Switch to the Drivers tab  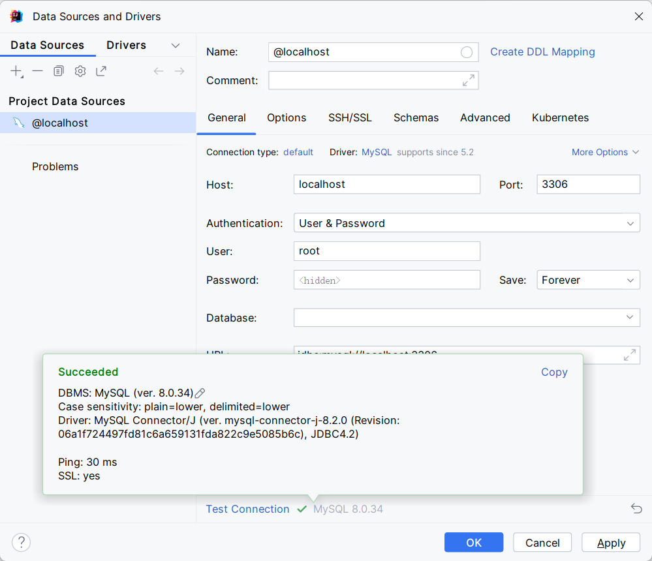(127, 45)
